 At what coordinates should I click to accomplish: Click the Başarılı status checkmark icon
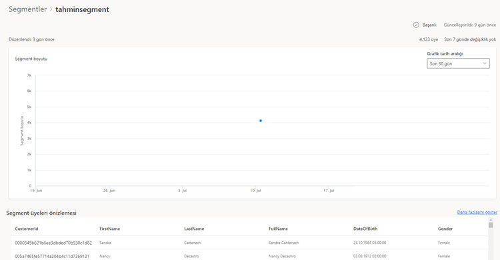[416, 25]
